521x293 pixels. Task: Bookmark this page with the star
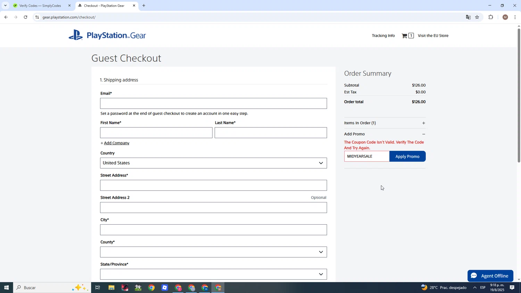(477, 17)
